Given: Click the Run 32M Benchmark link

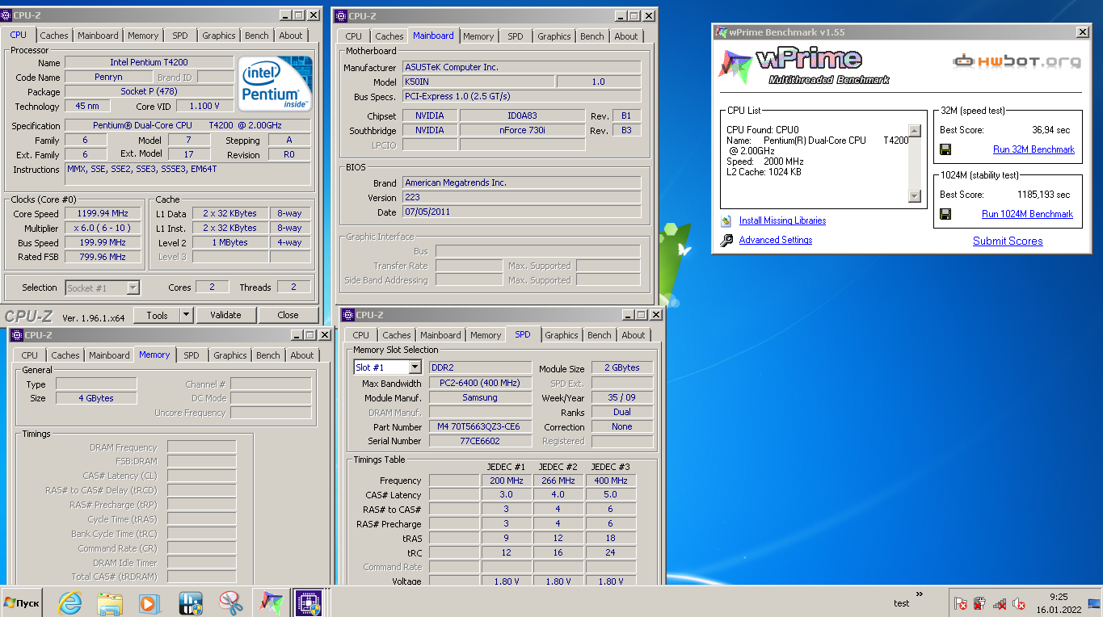Looking at the screenshot, I should point(1034,149).
